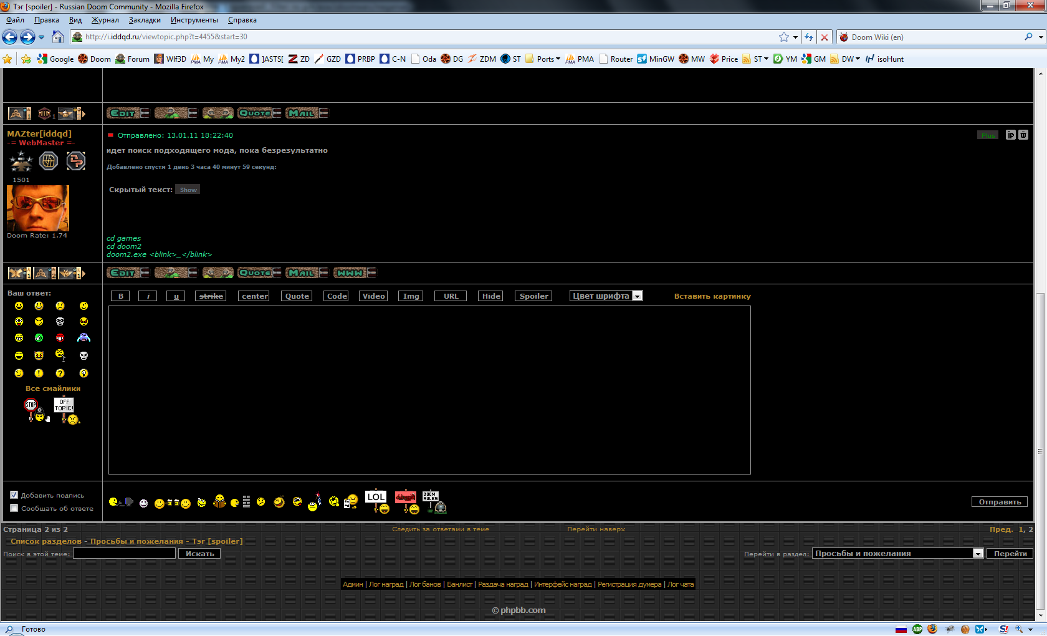Viewport: 1047px width, 636px height.
Task: Click the Отправить submit button
Action: [999, 502]
